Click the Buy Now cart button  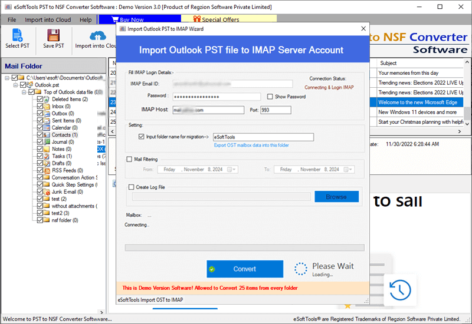pos(140,19)
